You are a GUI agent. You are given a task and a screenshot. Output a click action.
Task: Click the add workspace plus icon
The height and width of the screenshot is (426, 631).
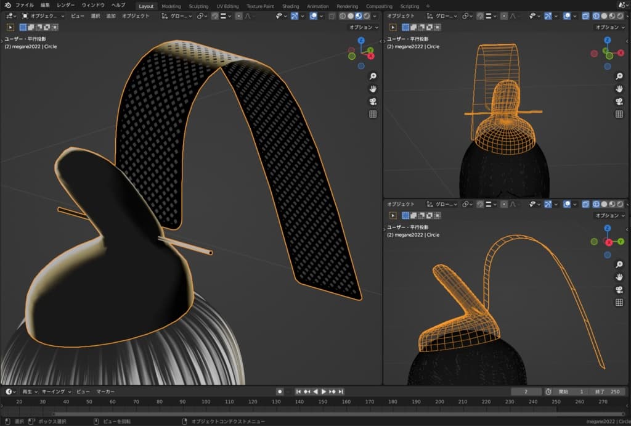[428, 6]
